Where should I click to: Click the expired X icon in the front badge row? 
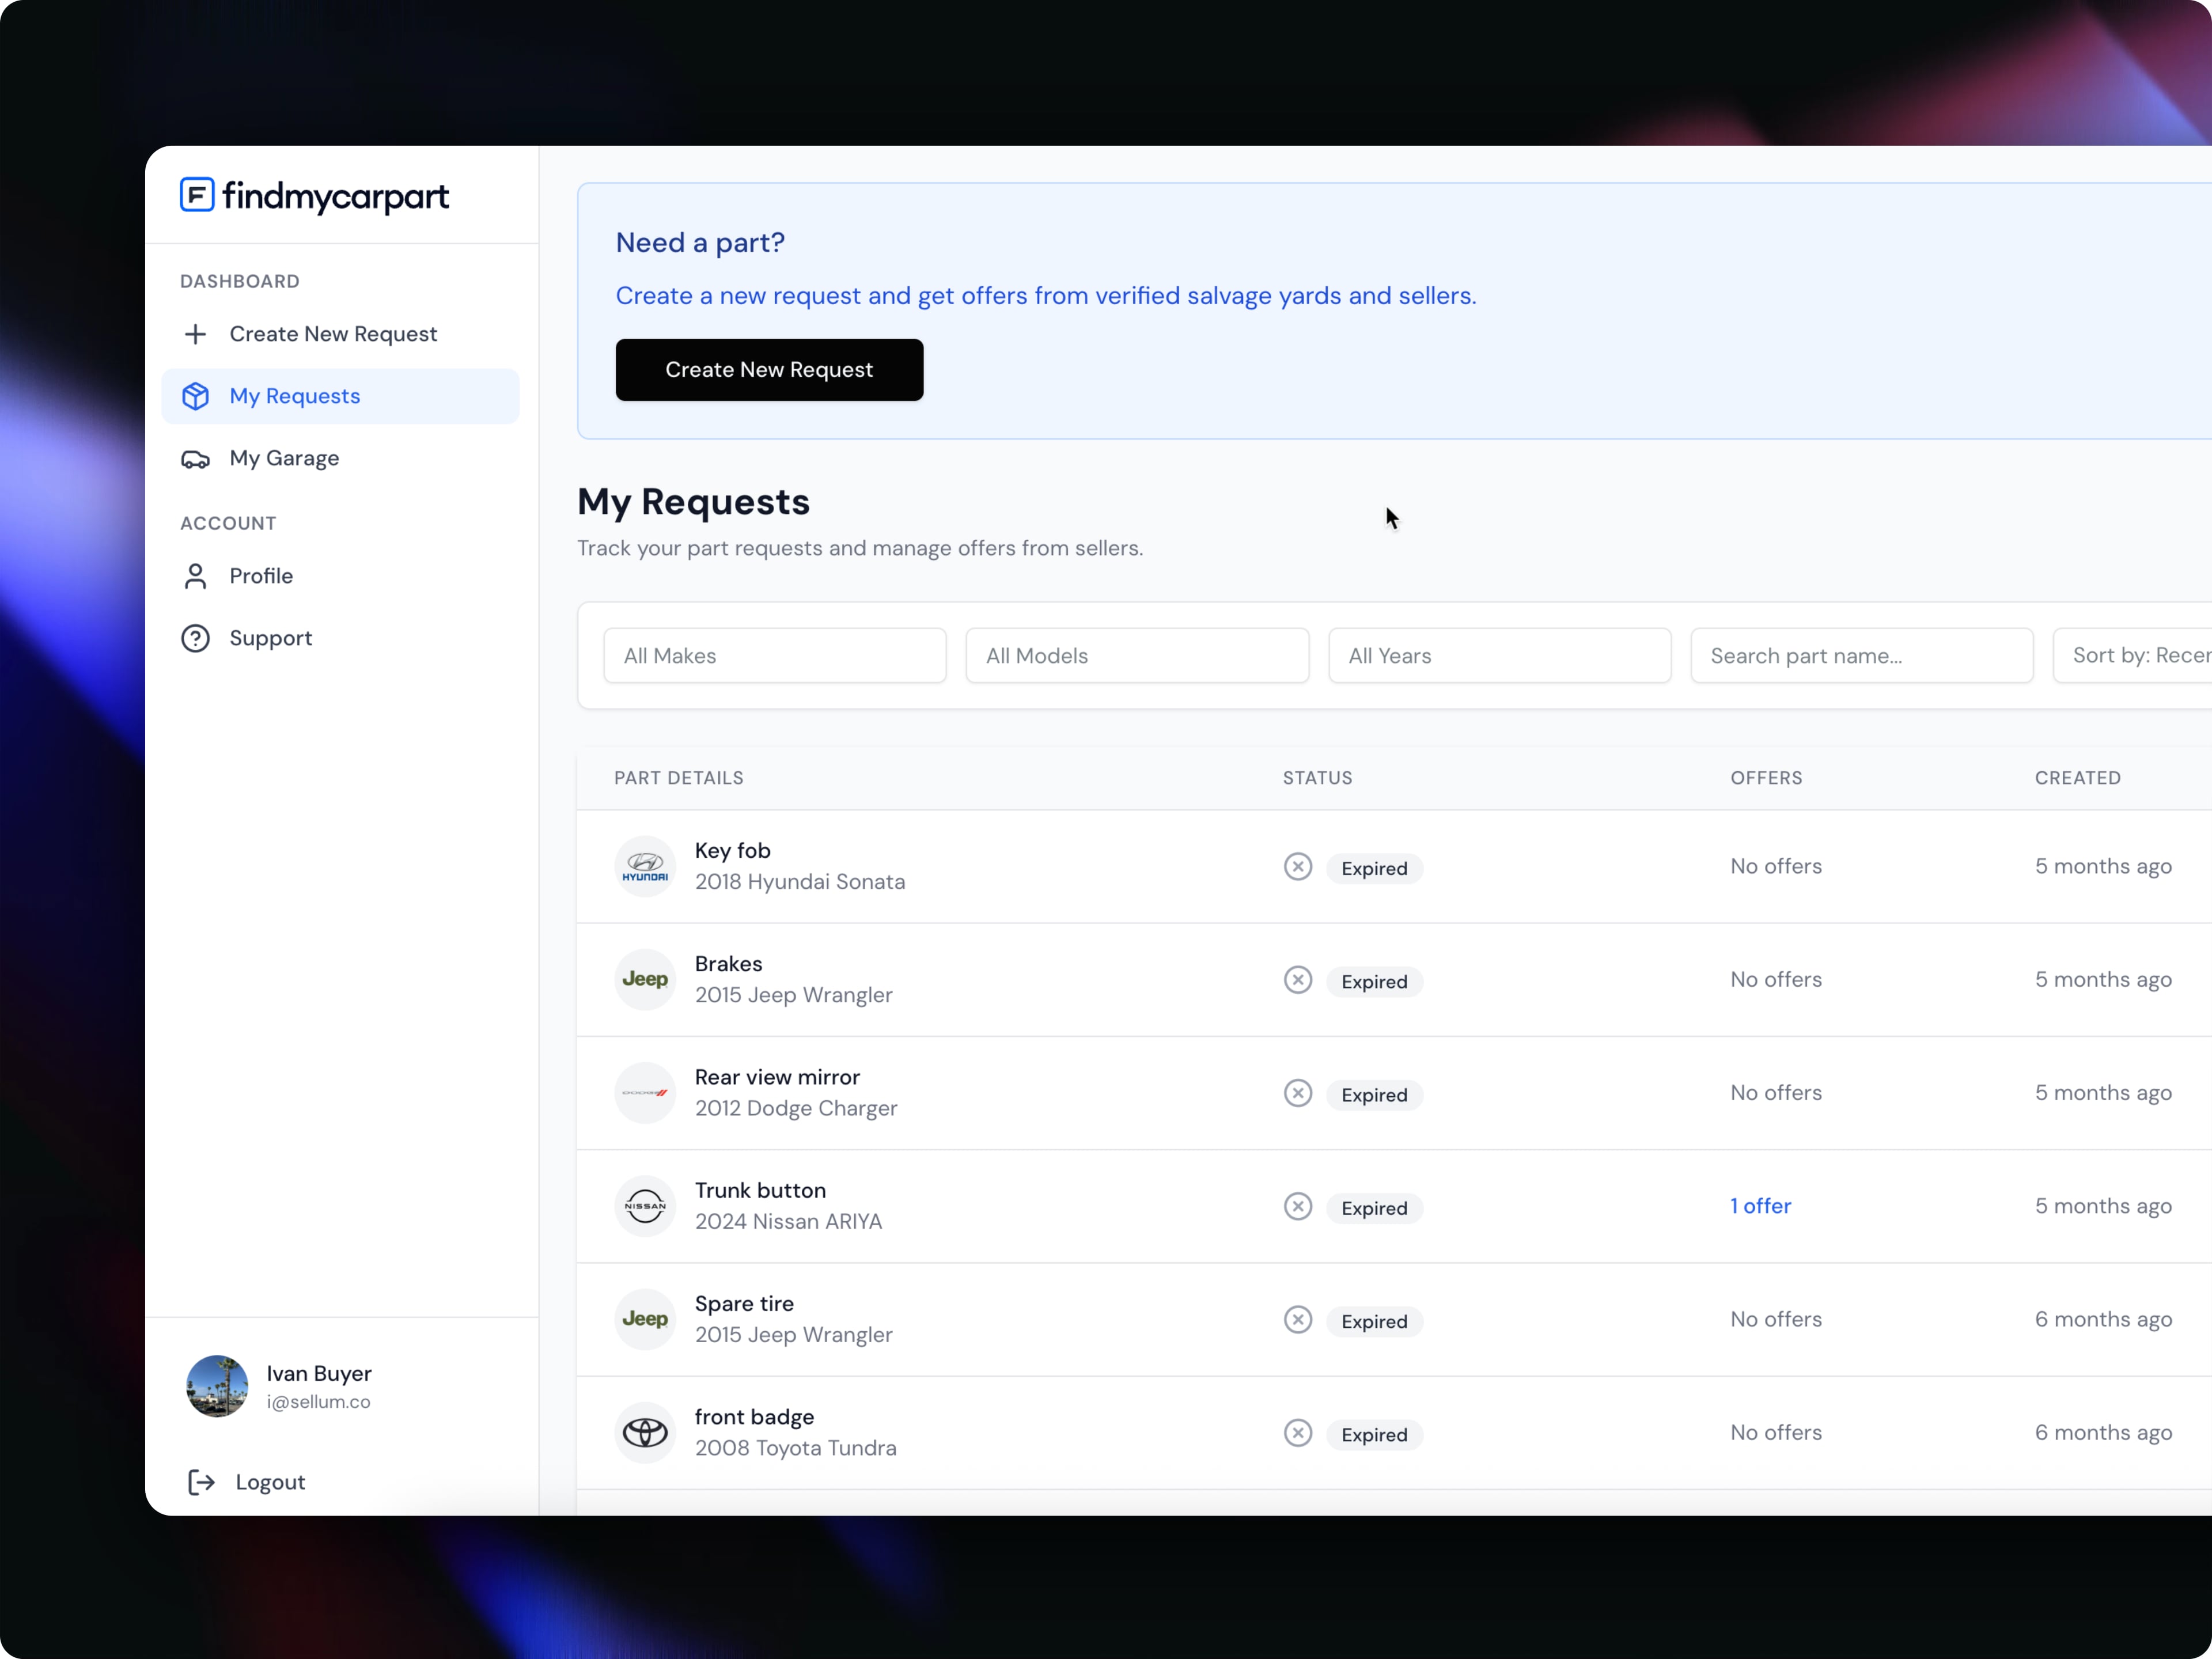pyautogui.click(x=1298, y=1433)
